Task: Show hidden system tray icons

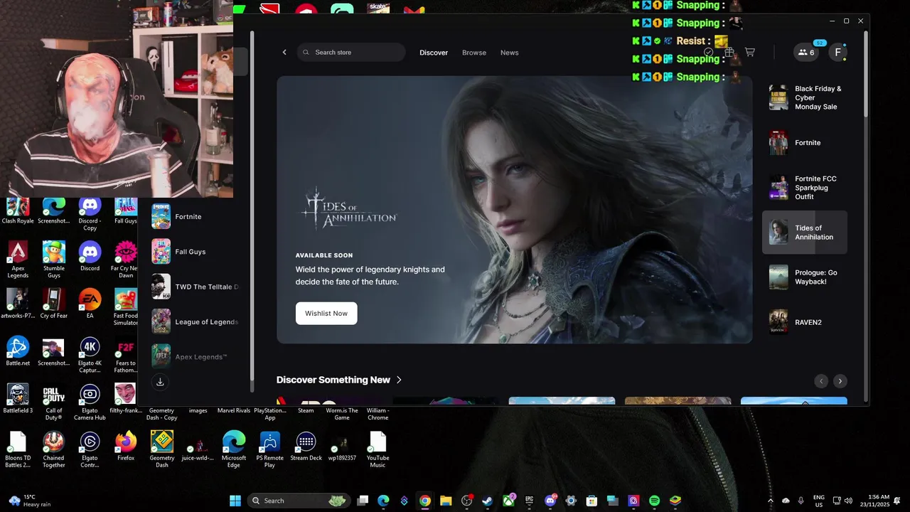Action: [770, 501]
